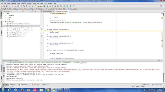This screenshot has height=92, width=165.
Task: Click the Make Project hammer icon
Action: 36,6
